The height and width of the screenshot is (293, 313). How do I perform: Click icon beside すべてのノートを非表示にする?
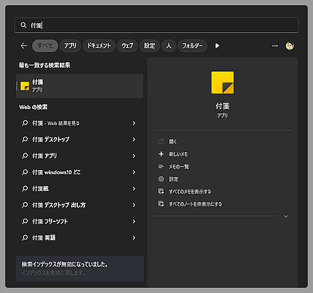161,204
